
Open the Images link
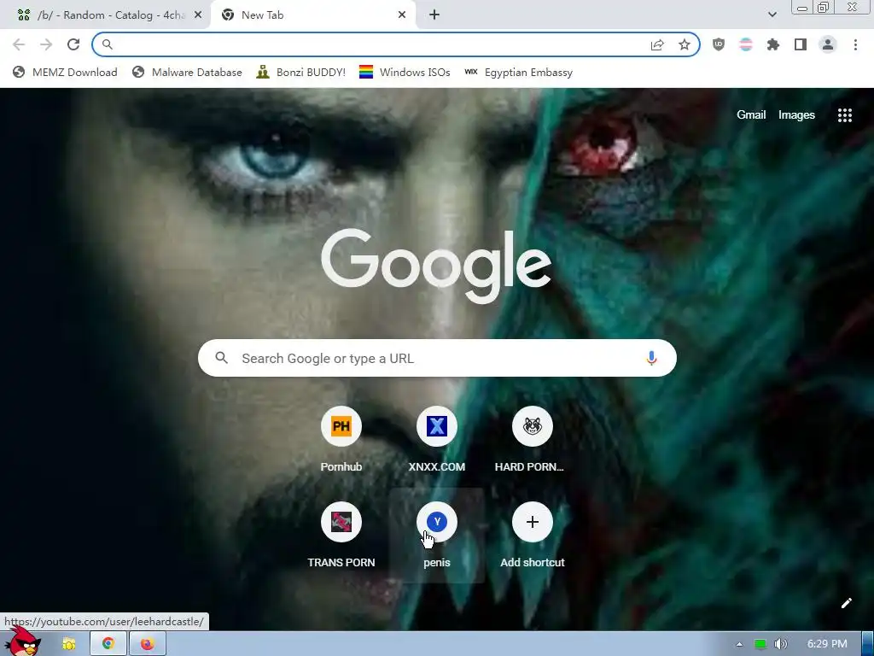point(796,115)
